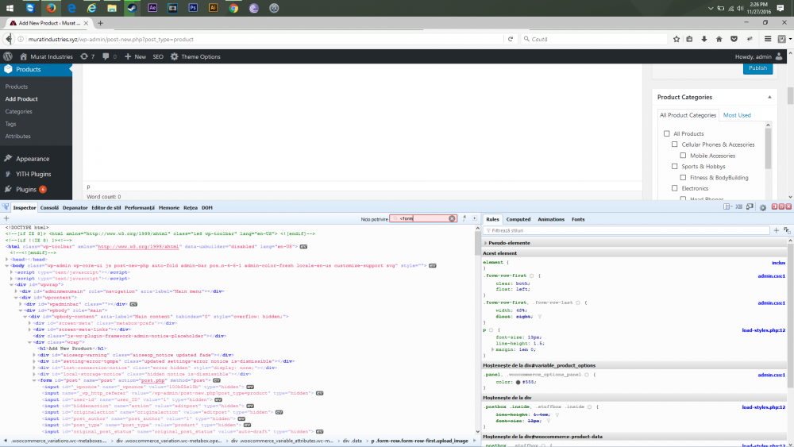
Task: Switch to the Inspector devtools tab
Action: 25,207
